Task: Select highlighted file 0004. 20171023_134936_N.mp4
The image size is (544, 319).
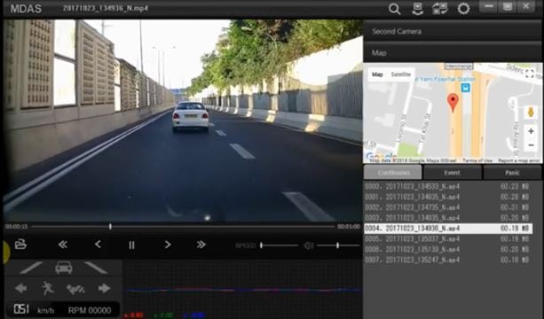Action: click(448, 229)
